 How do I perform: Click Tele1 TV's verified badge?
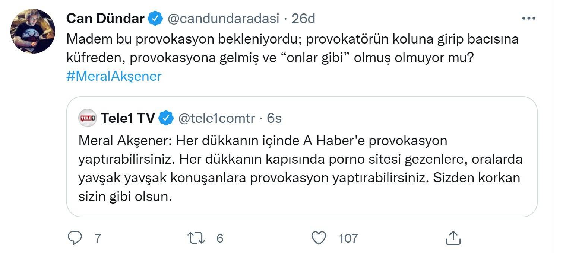tap(166, 118)
